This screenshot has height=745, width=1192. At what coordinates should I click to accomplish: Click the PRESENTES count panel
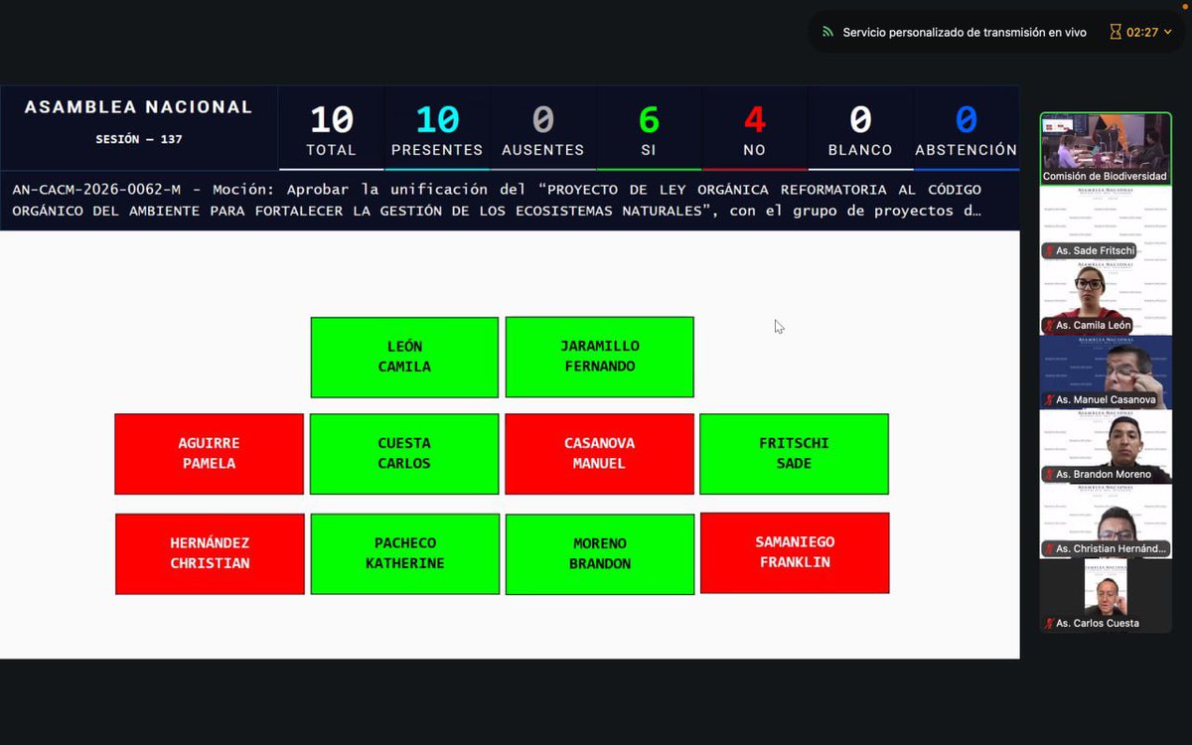click(x=437, y=128)
